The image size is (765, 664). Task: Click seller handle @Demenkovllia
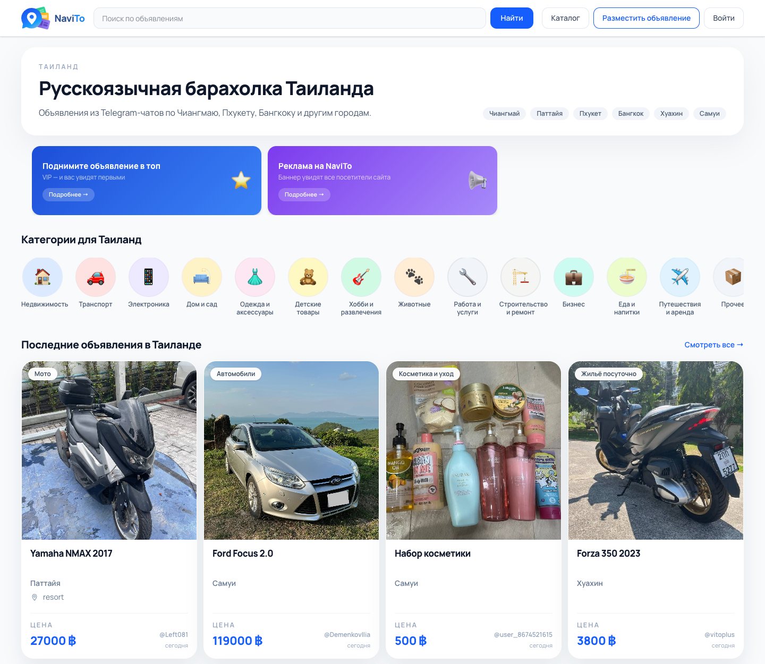[347, 635]
